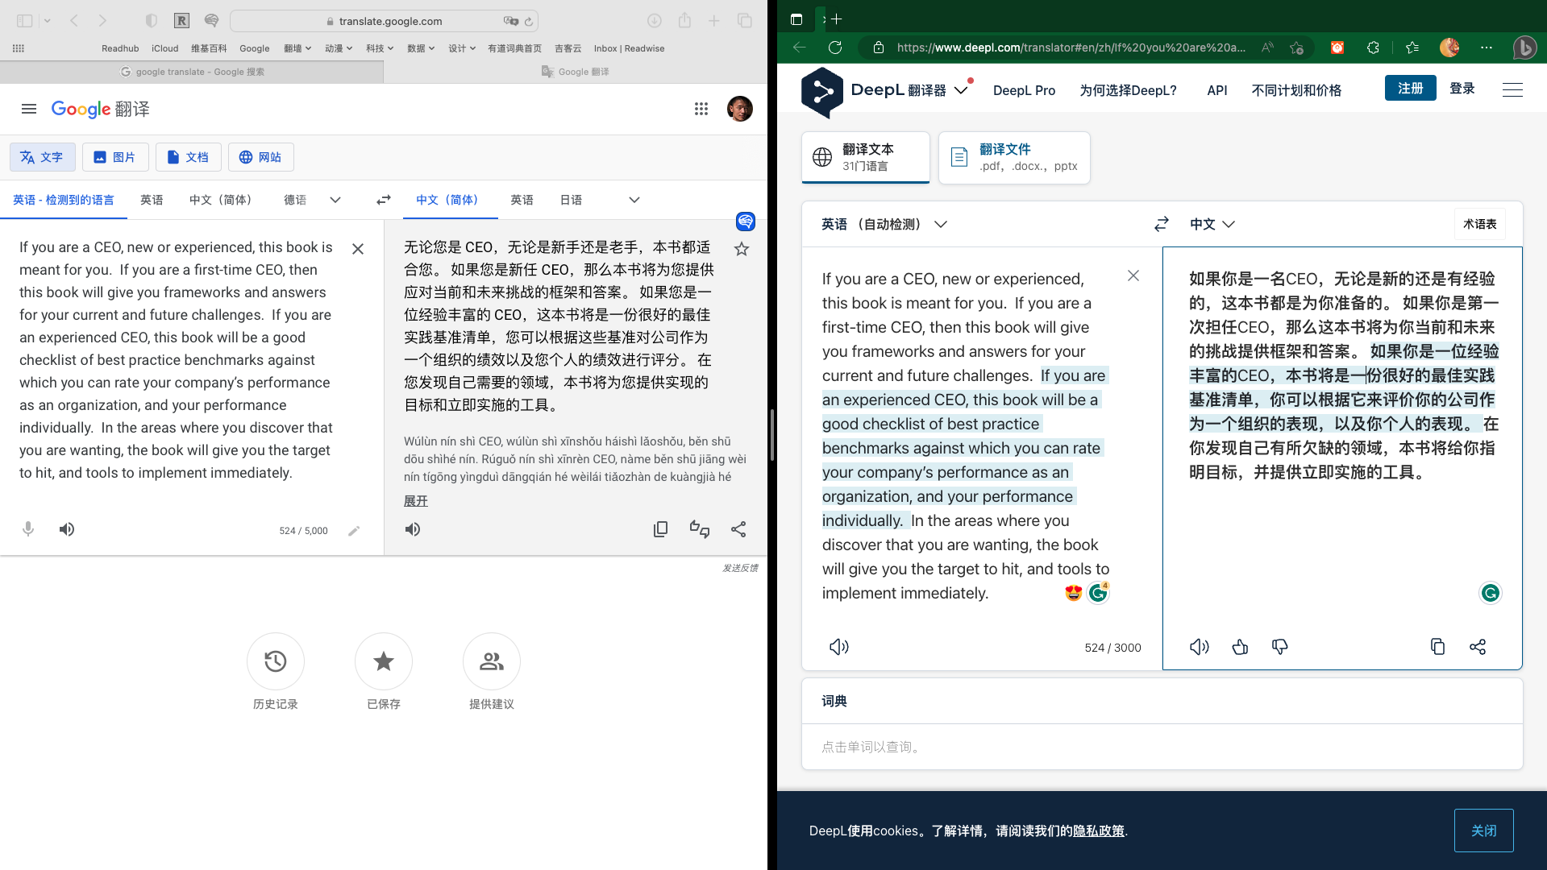Open the 翻译文件 tab in DeepL

1013,157
